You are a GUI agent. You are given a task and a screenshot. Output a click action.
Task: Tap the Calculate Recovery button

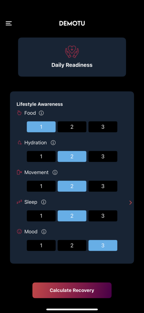point(72,290)
